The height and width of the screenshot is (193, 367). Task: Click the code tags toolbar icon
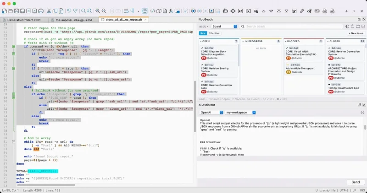coord(153,11)
